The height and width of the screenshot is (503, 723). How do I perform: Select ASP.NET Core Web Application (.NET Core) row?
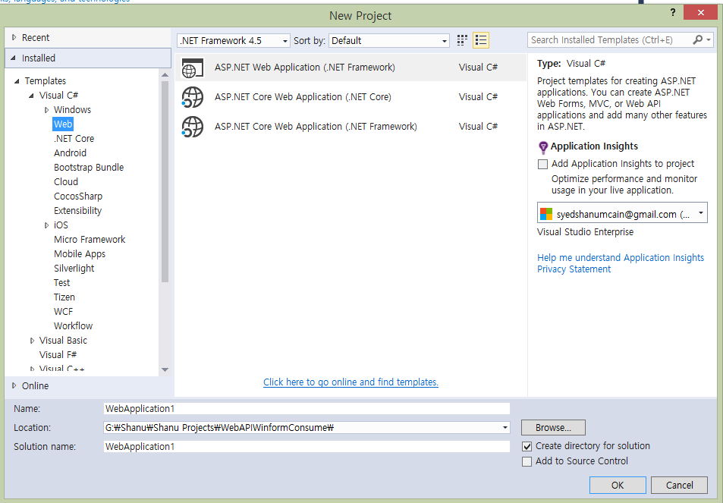pos(350,97)
